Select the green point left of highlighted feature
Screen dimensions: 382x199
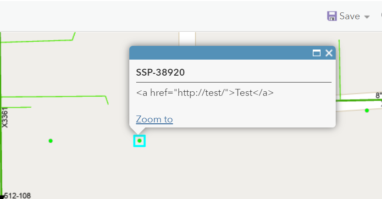click(x=50, y=141)
